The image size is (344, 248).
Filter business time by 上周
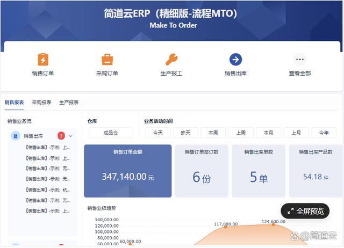241,133
